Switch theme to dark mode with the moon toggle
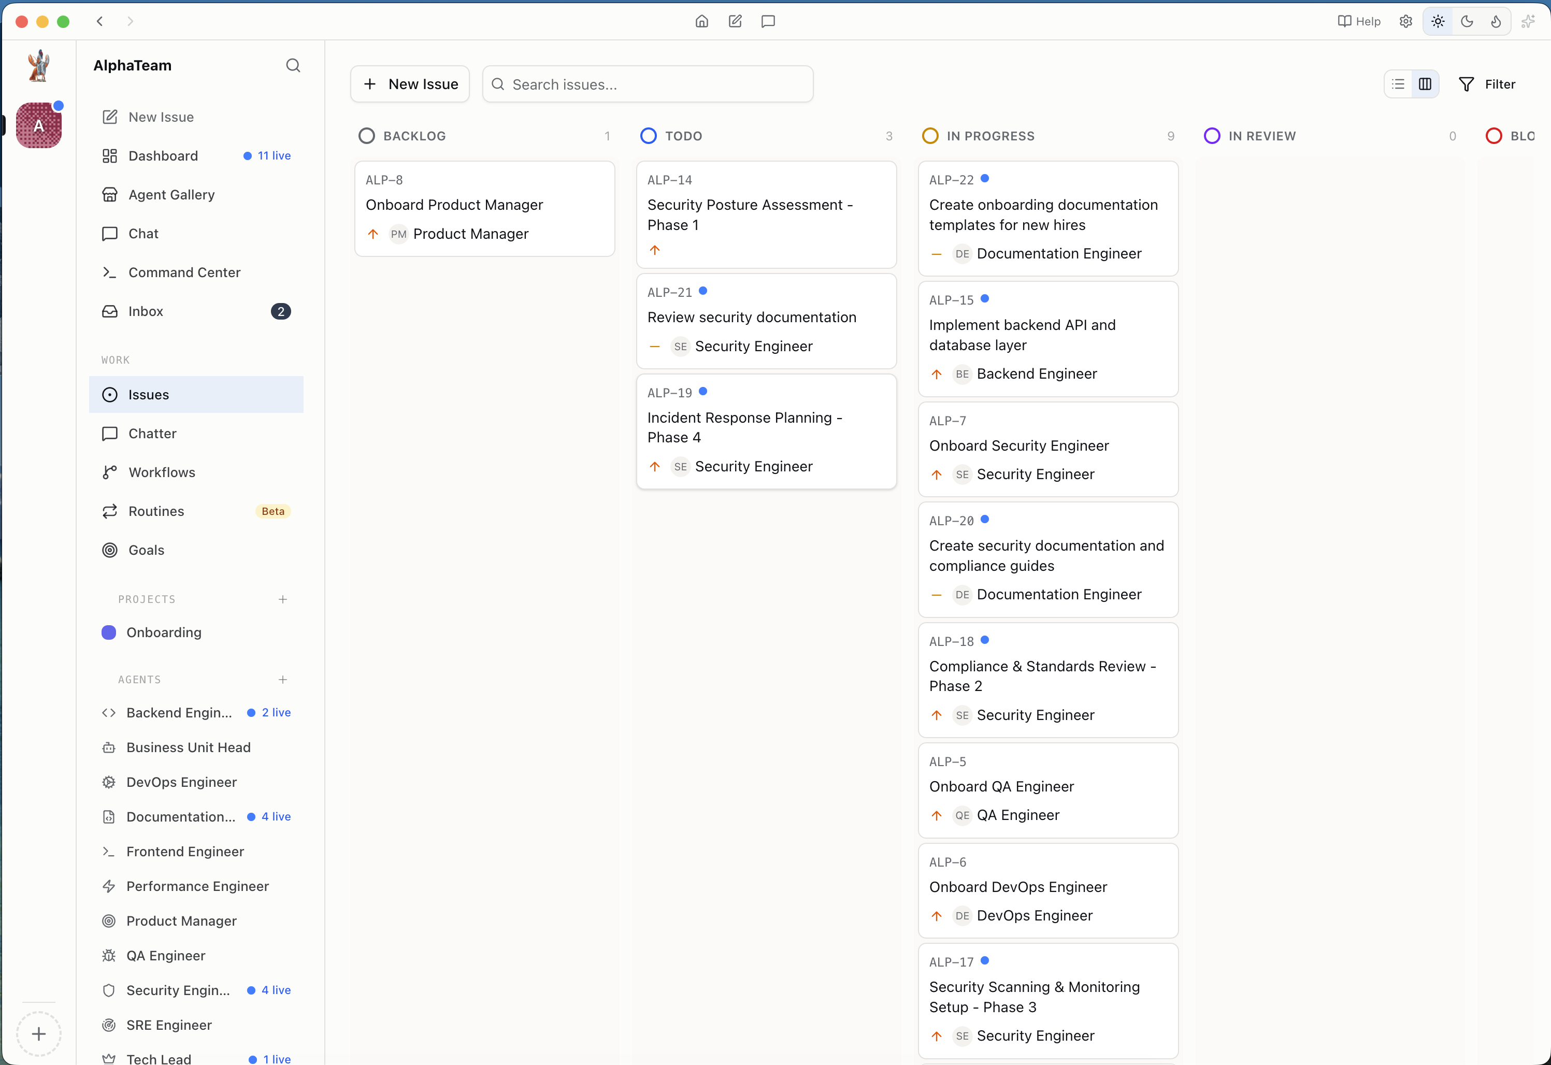The image size is (1551, 1065). (x=1467, y=21)
